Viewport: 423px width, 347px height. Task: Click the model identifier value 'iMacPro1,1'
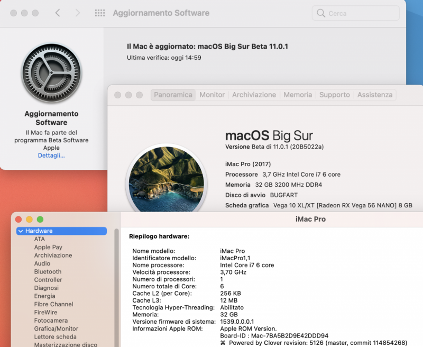point(235,258)
